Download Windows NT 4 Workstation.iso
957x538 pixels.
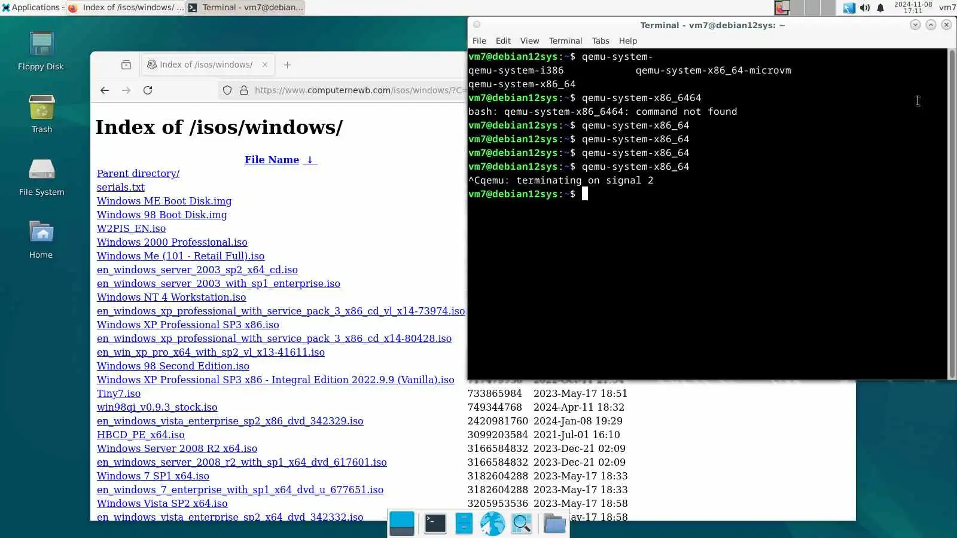pyautogui.click(x=171, y=297)
